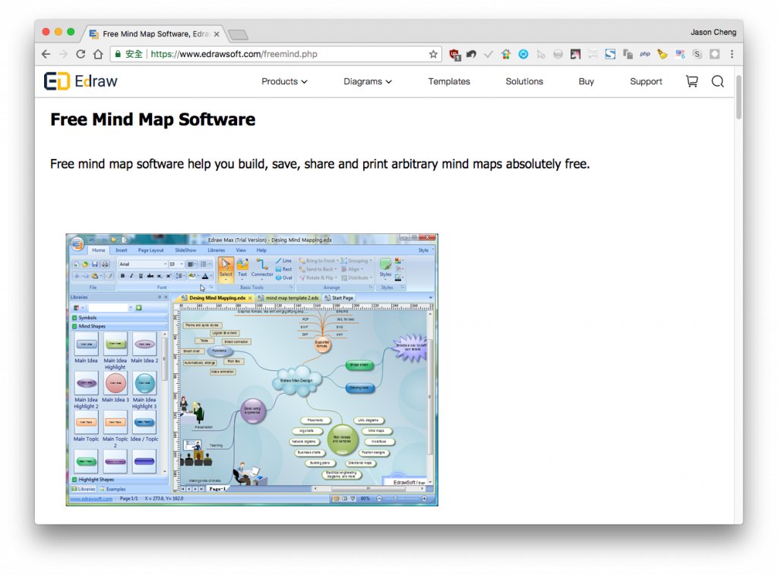Viewport: 778px width, 574px height.
Task: Click the Edraw Max mind map screenshot
Action: [x=252, y=370]
